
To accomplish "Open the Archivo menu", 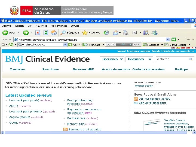I will 7,26.
